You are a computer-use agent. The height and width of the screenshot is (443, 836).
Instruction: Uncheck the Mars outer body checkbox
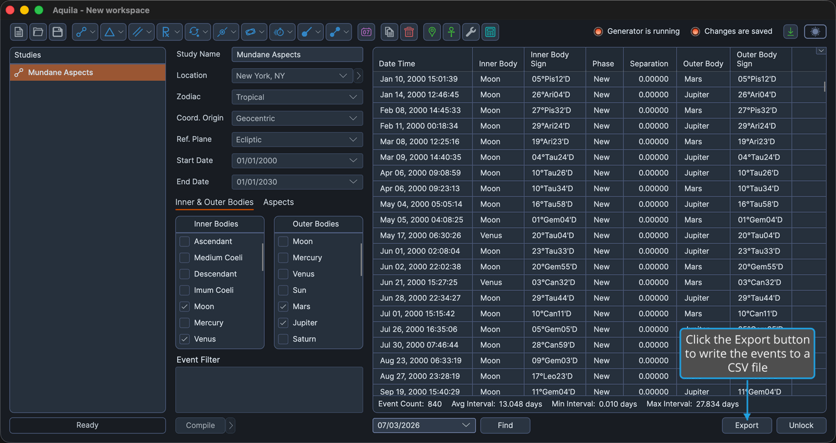[283, 307]
